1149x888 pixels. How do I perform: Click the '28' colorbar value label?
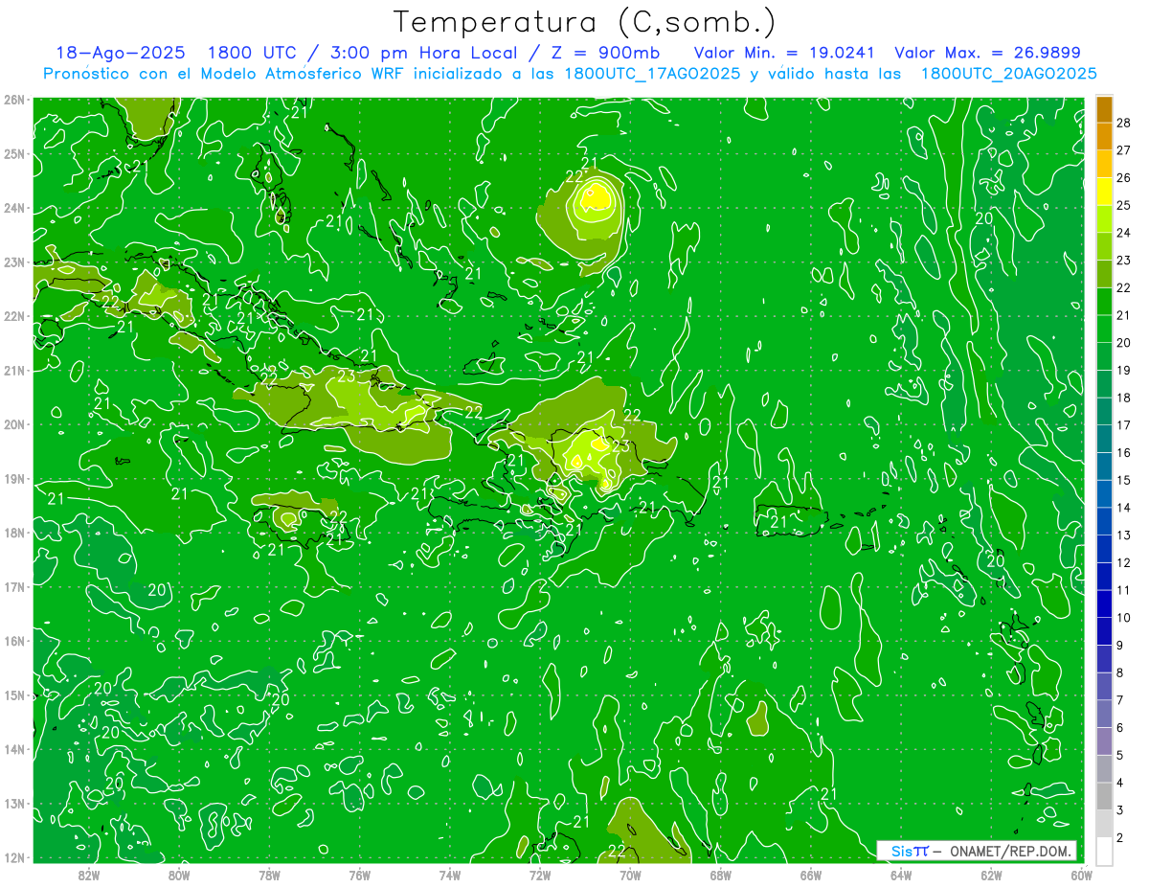(x=1123, y=123)
